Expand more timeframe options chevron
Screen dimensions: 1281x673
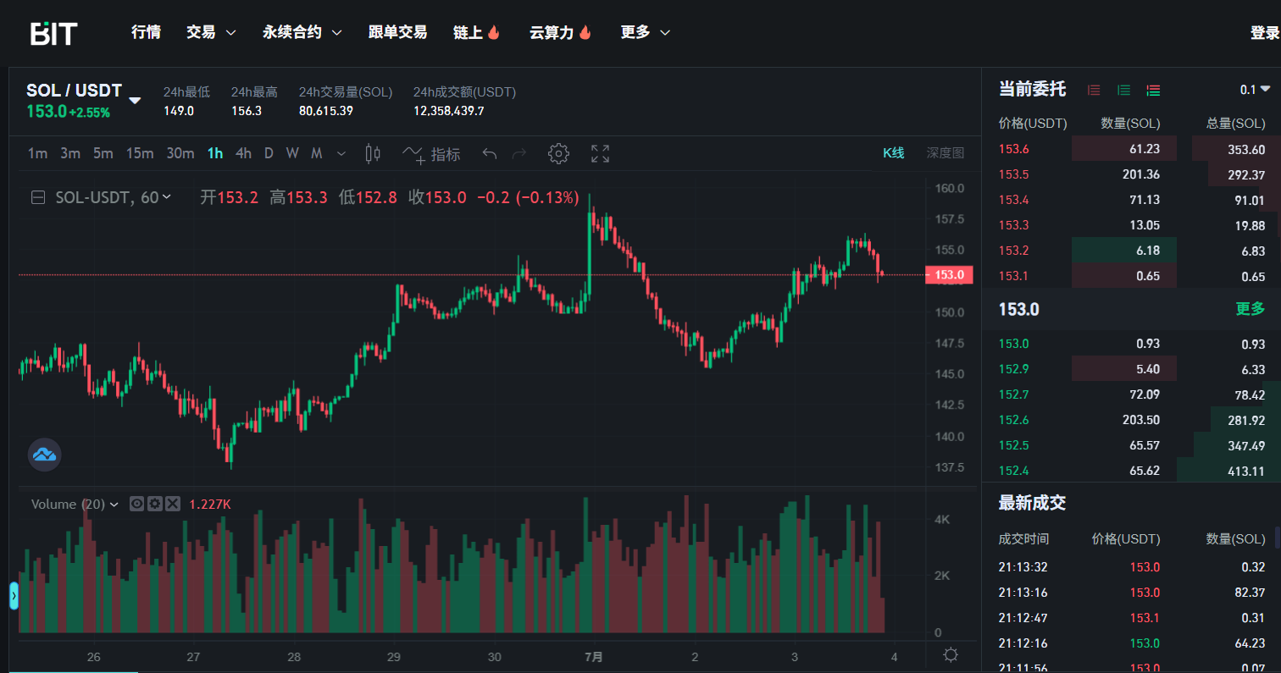coord(341,153)
